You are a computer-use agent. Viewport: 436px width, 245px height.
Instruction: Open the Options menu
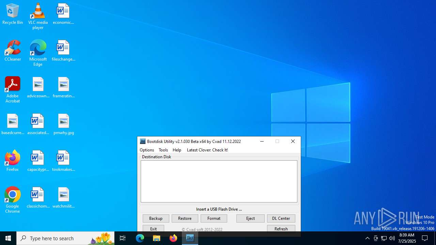click(147, 150)
